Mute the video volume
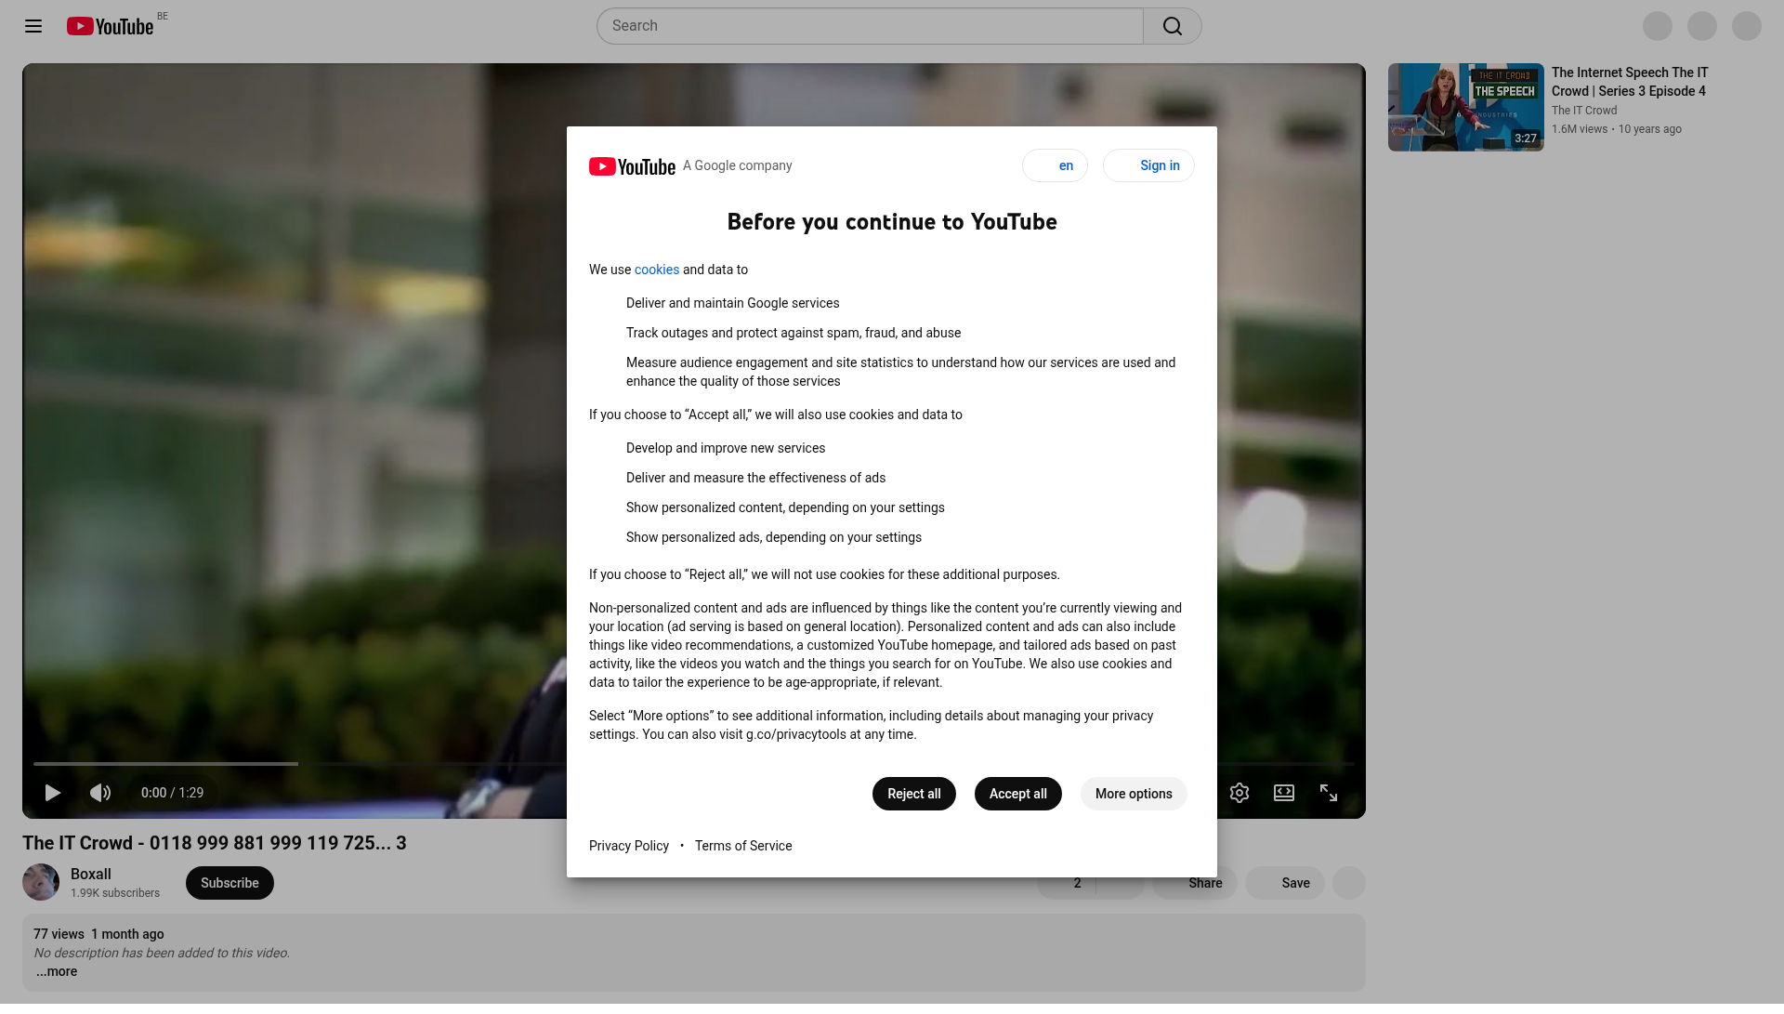 click(x=100, y=793)
